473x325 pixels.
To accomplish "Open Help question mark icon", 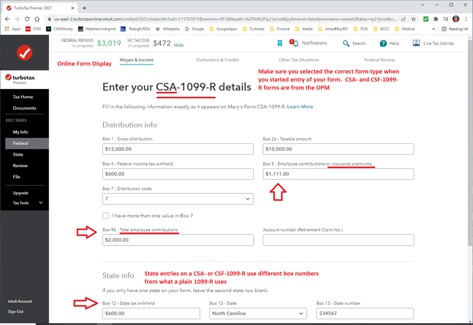I will 383,44.
